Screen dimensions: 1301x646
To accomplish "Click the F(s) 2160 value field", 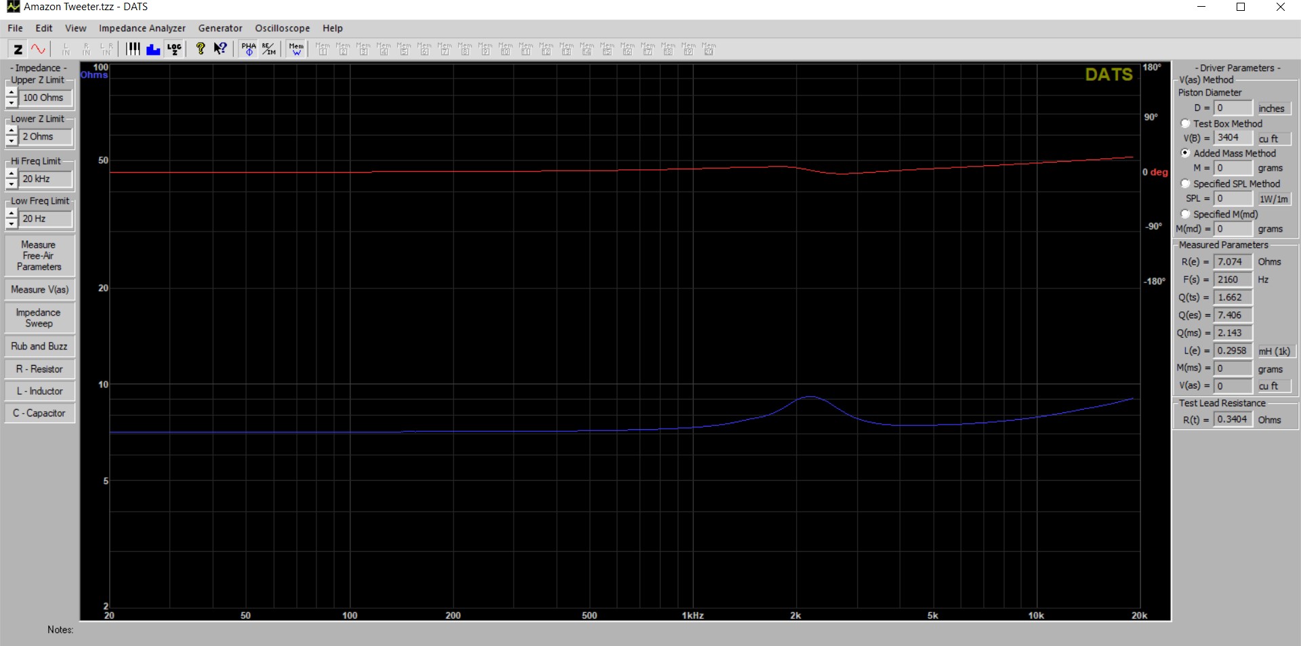I will tap(1233, 279).
